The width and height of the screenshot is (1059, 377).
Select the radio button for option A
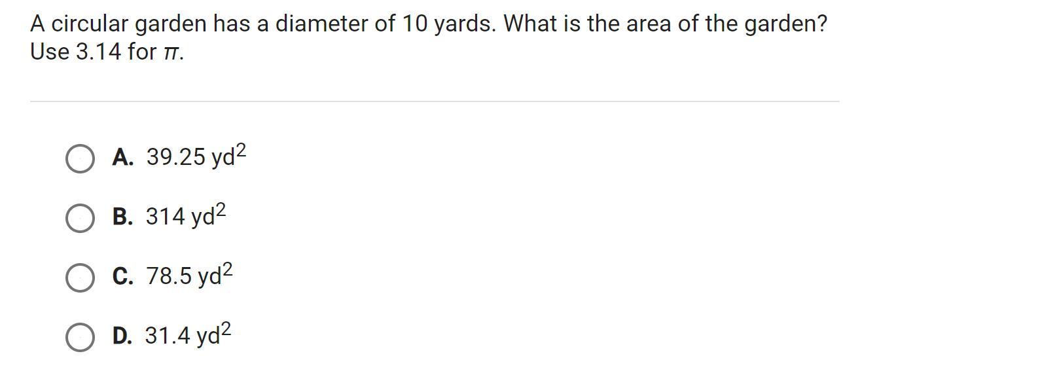click(80, 159)
